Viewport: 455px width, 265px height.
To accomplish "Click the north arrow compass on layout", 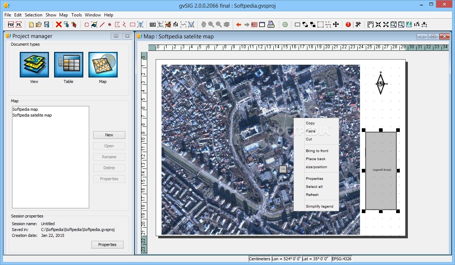I will click(381, 83).
